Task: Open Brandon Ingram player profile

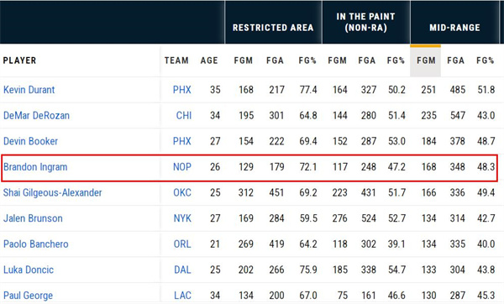Action: pyautogui.click(x=35, y=167)
